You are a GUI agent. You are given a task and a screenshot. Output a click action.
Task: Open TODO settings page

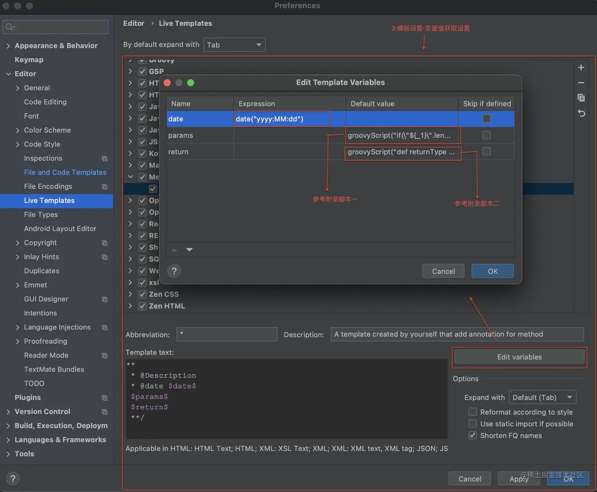pyautogui.click(x=34, y=383)
